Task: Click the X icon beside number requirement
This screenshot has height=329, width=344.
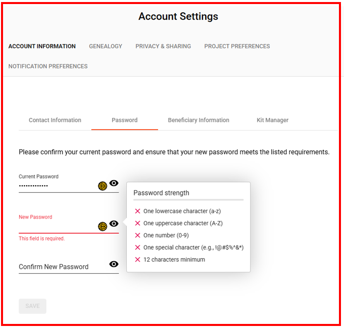Action: [137, 235]
